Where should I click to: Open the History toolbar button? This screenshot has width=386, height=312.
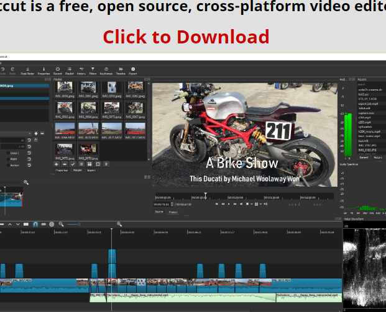point(81,71)
